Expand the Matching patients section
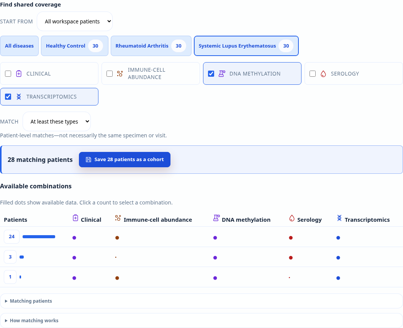This screenshot has width=403, height=328. tap(202, 301)
